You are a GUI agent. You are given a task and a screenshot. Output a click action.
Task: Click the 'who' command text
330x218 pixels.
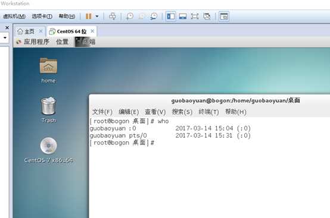tap(163, 121)
